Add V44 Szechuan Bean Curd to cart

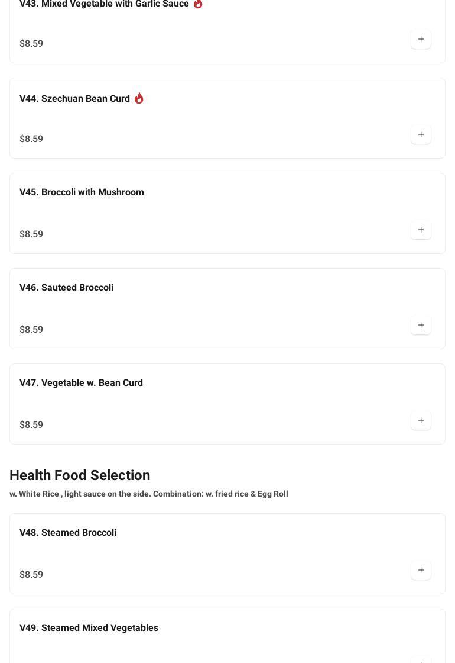tap(421, 135)
